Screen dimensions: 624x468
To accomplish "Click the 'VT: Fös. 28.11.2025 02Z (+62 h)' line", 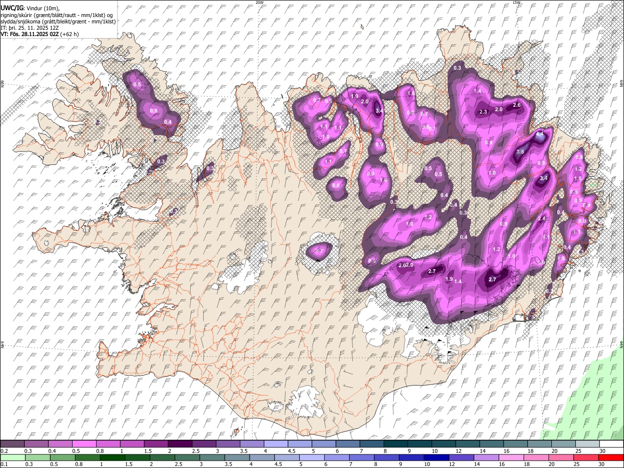I will pyautogui.click(x=39, y=34).
